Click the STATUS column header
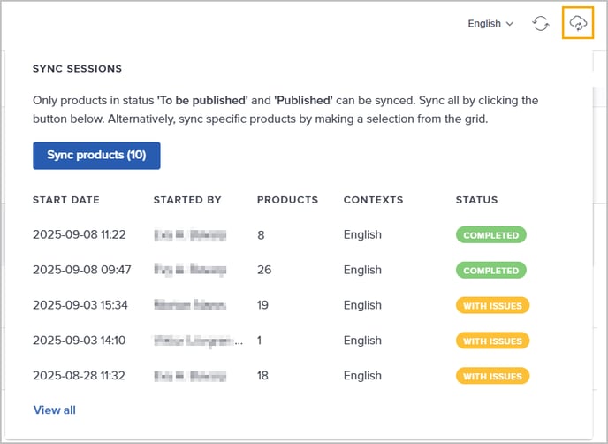The height and width of the screenshot is (444, 608). point(476,200)
